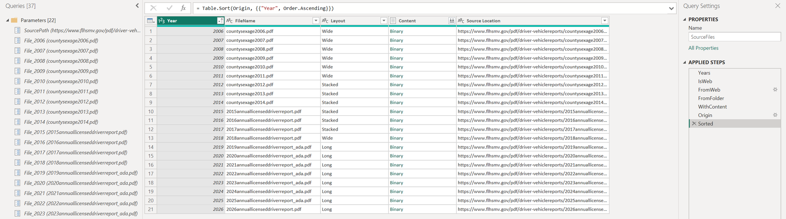This screenshot has width=786, height=219.
Task: Select the FromFolder applied step
Action: point(735,98)
